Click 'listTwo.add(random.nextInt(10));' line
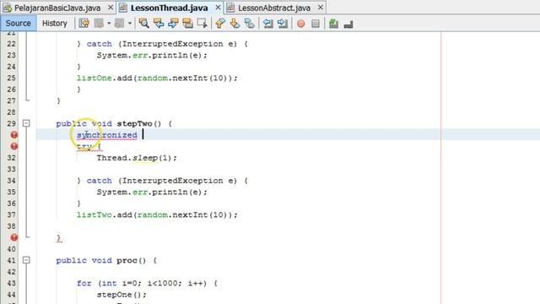Viewport: 540px width, 304px height. 157,214
